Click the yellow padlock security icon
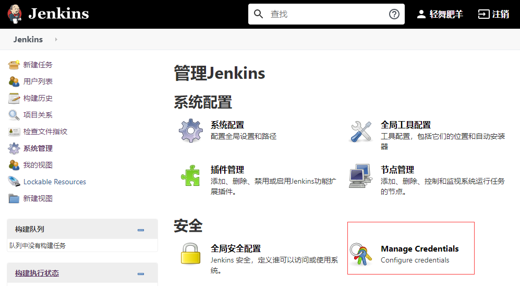The width and height of the screenshot is (520, 286). 191,254
